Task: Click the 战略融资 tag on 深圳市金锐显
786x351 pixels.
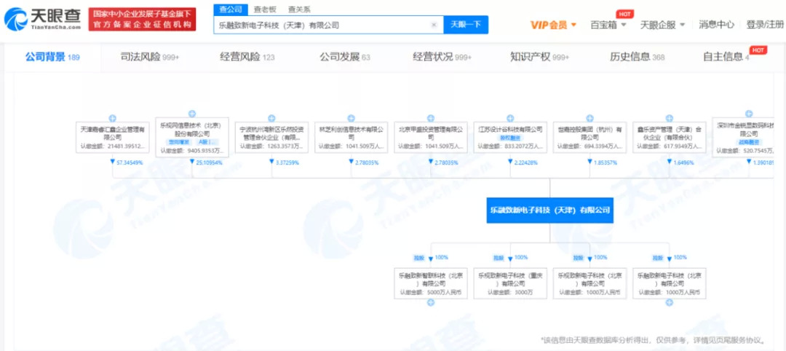Action: click(x=748, y=142)
